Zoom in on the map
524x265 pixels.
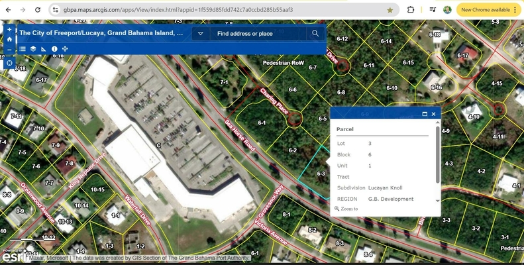[x=9, y=29]
